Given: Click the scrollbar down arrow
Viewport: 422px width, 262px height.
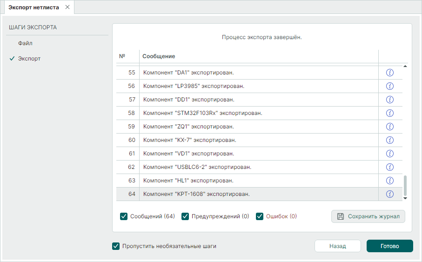Looking at the screenshot, I should point(405,198).
